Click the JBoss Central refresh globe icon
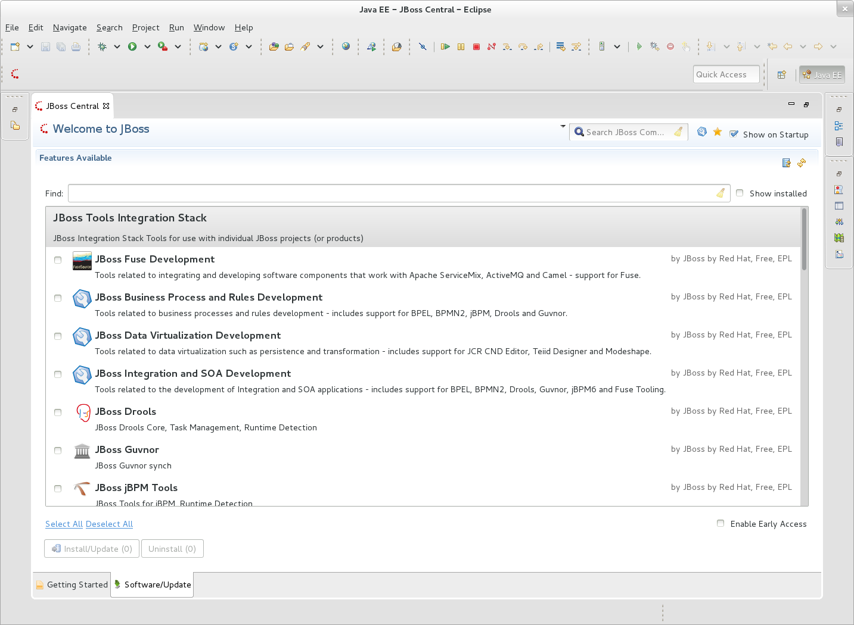 [x=702, y=132]
